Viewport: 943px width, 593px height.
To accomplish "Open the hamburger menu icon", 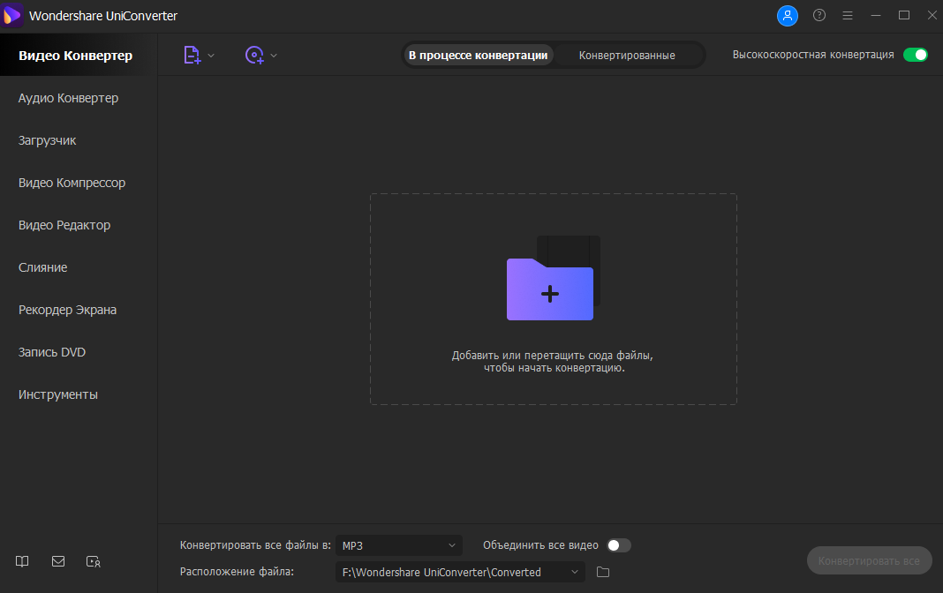I will [x=848, y=16].
